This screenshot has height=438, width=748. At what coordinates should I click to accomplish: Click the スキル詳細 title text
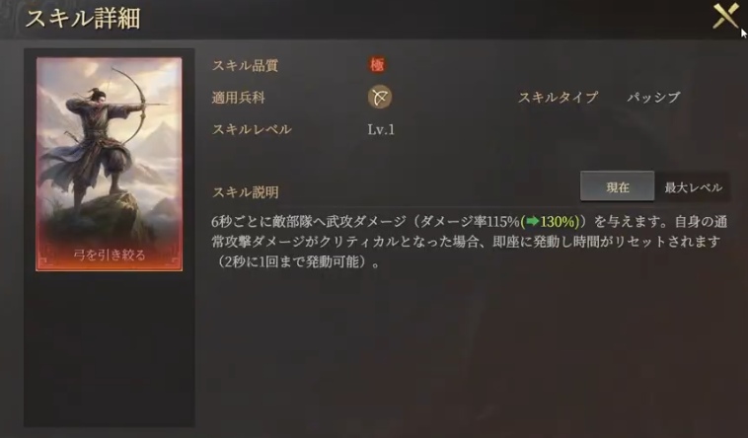[82, 19]
